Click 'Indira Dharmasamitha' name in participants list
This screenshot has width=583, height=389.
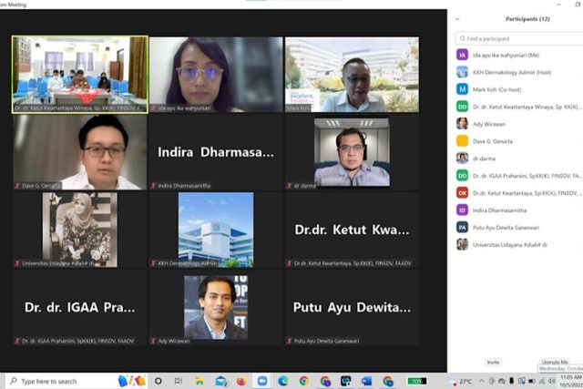[499, 210]
